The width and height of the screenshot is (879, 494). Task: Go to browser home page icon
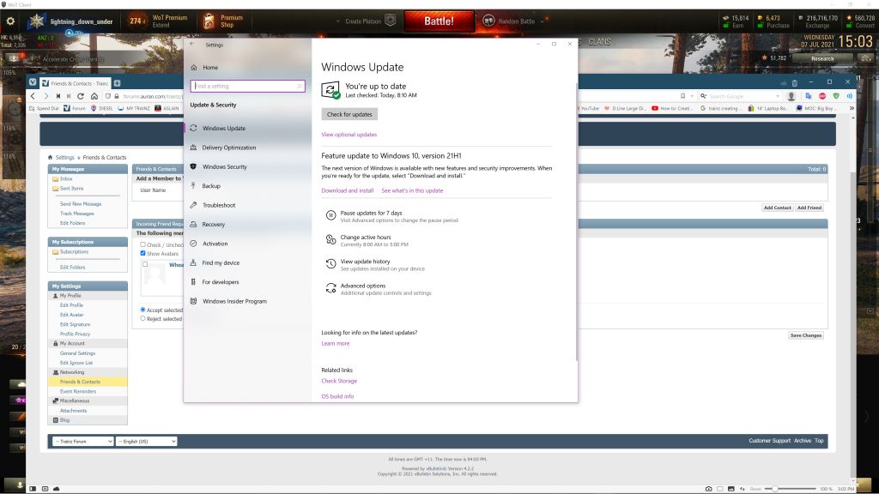(x=94, y=96)
